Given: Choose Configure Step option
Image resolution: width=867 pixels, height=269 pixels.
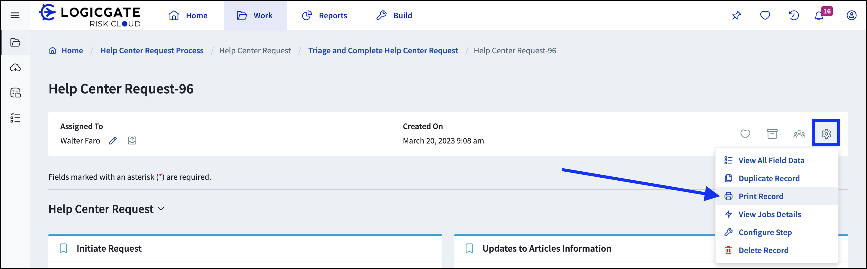Looking at the screenshot, I should [776, 232].
